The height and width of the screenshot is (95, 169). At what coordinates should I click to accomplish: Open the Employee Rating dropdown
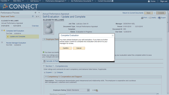[88, 90]
